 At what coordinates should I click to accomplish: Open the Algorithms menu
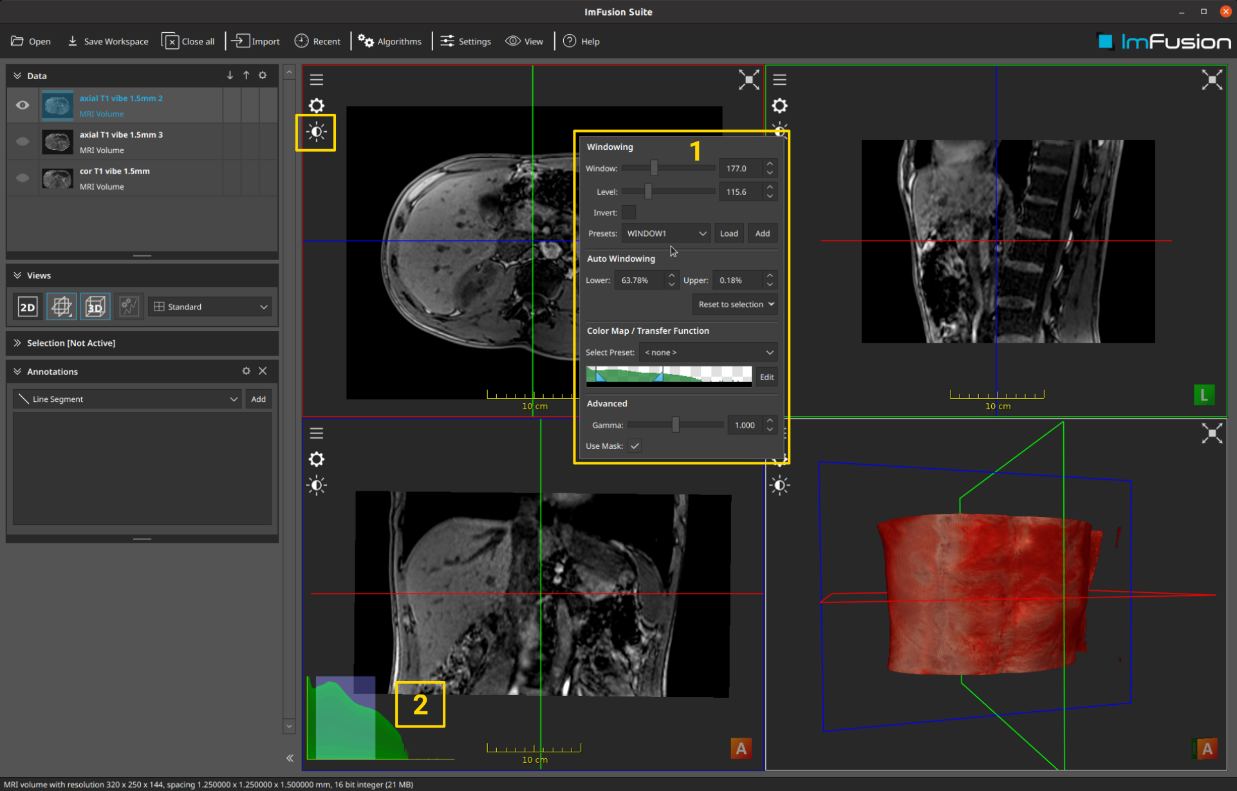(x=390, y=41)
